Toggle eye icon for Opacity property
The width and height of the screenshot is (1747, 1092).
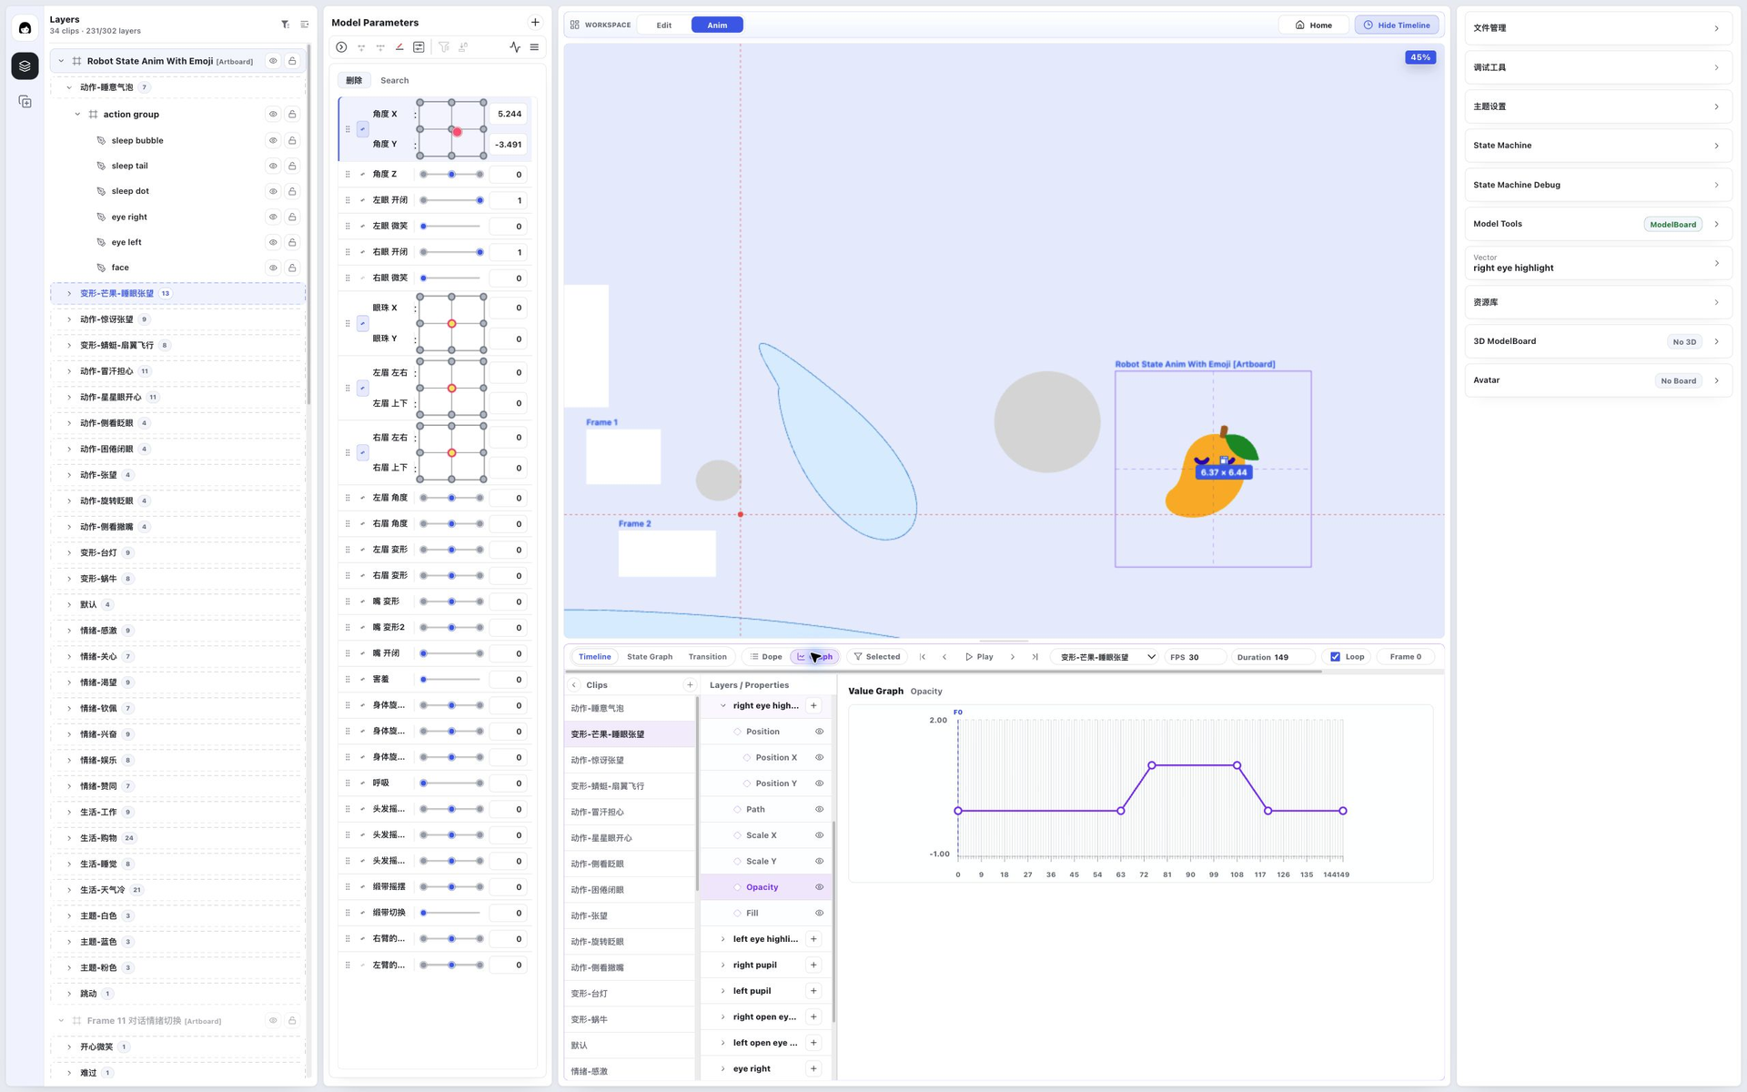[819, 887]
